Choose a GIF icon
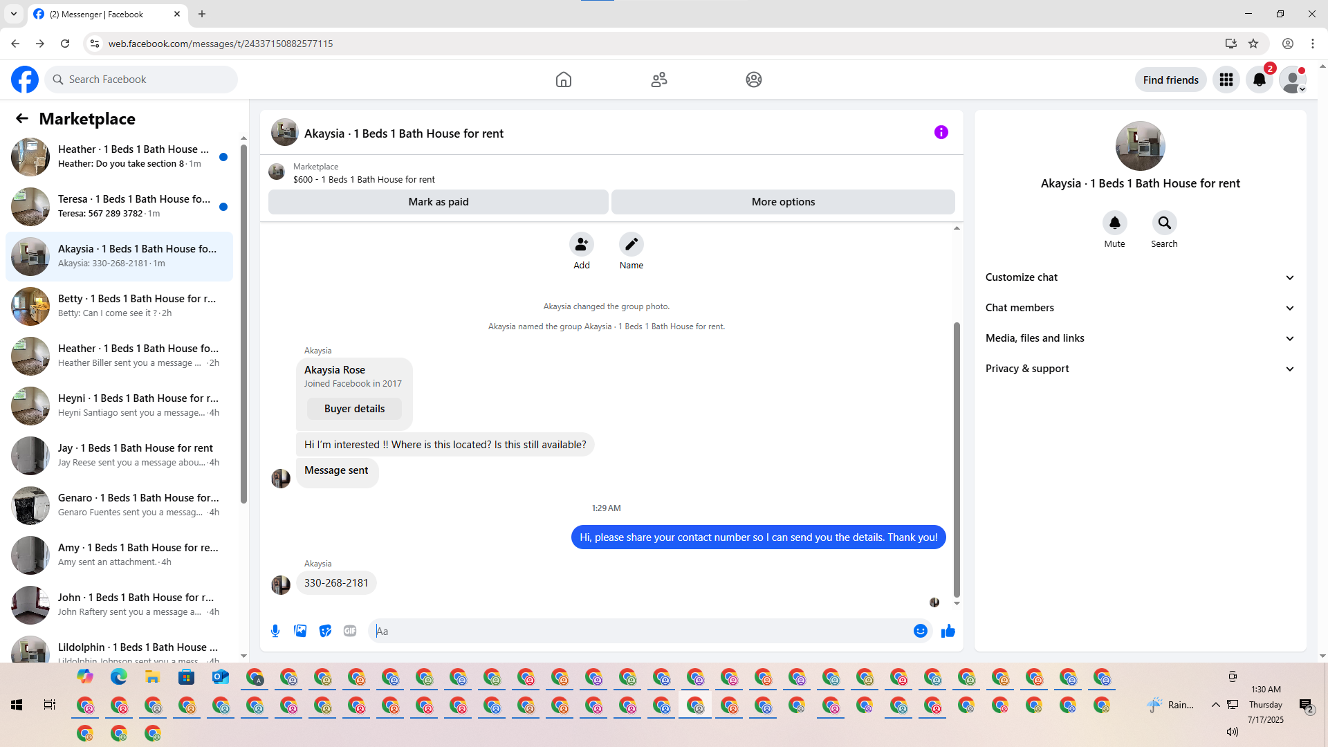 (x=350, y=631)
